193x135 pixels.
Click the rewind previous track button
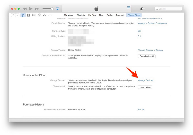click(x=25, y=9)
